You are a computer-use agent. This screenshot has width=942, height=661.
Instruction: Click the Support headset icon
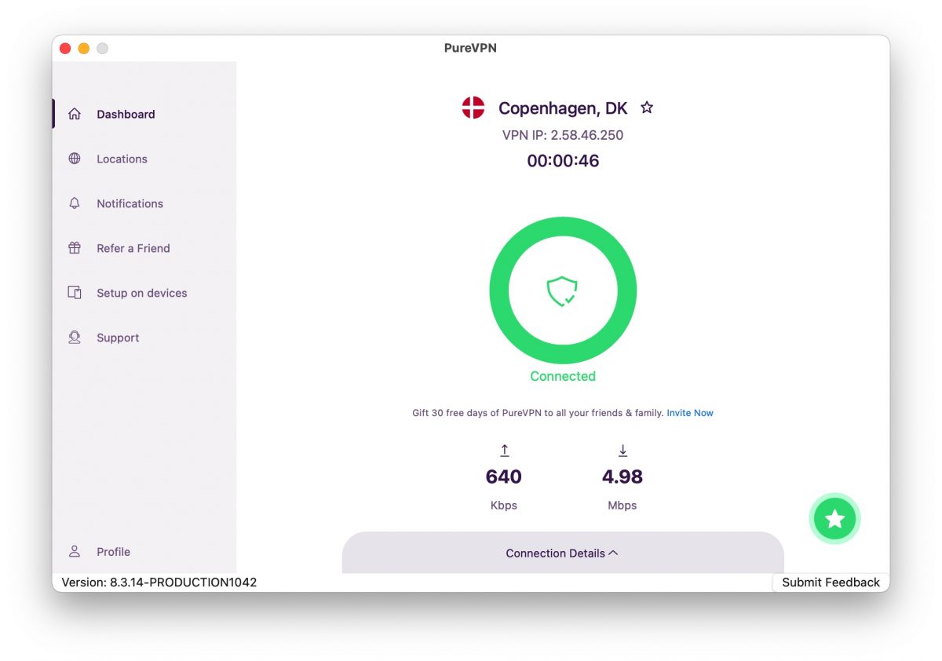point(75,338)
